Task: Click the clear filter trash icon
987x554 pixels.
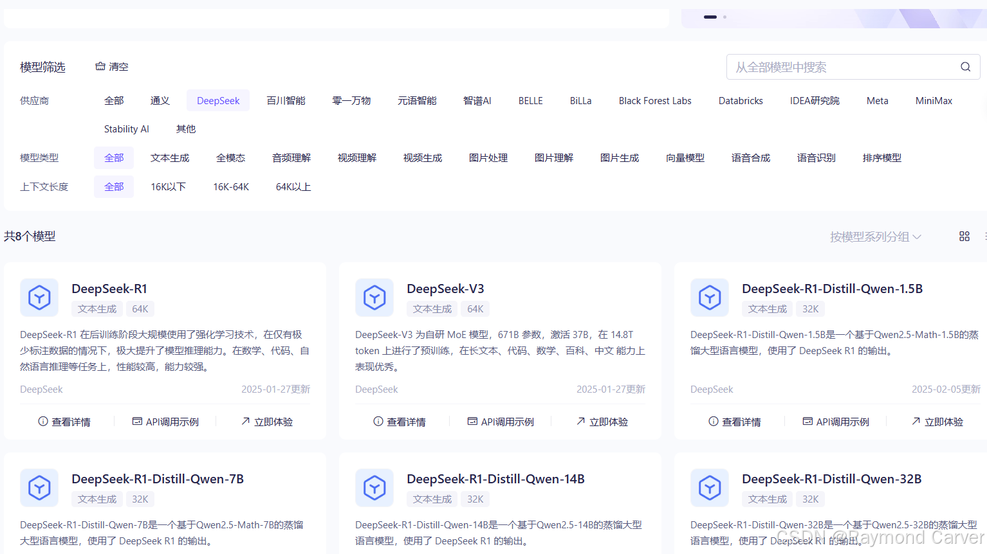Action: (100, 66)
